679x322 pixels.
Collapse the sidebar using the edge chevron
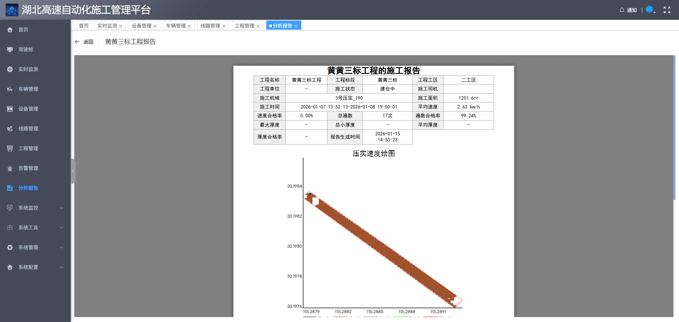[x=73, y=171]
